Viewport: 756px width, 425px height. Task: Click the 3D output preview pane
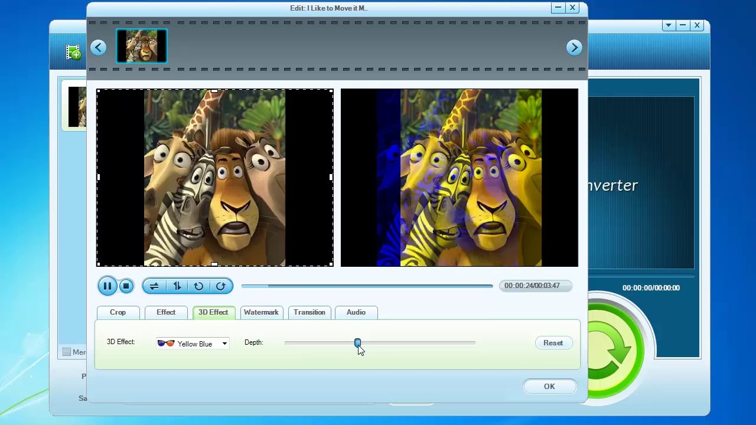pyautogui.click(x=460, y=178)
